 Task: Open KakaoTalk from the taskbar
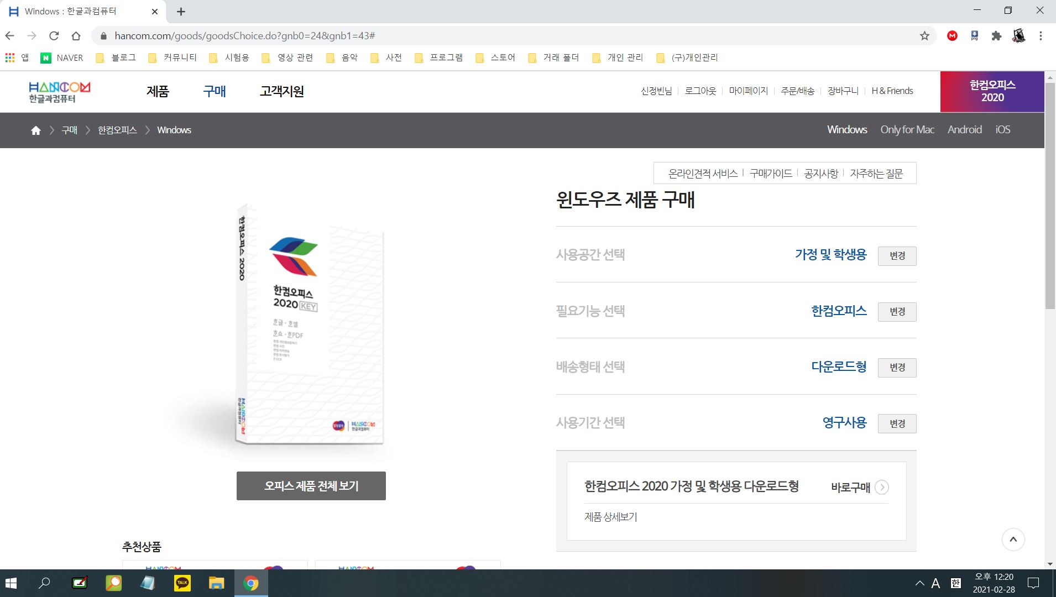pyautogui.click(x=182, y=583)
